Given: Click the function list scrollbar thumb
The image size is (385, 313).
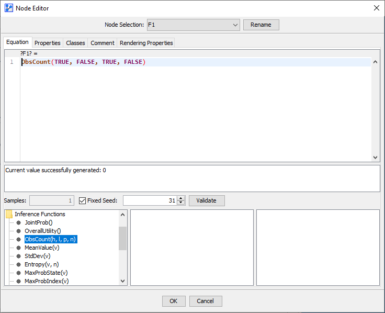Looking at the screenshot, I should [122, 238].
